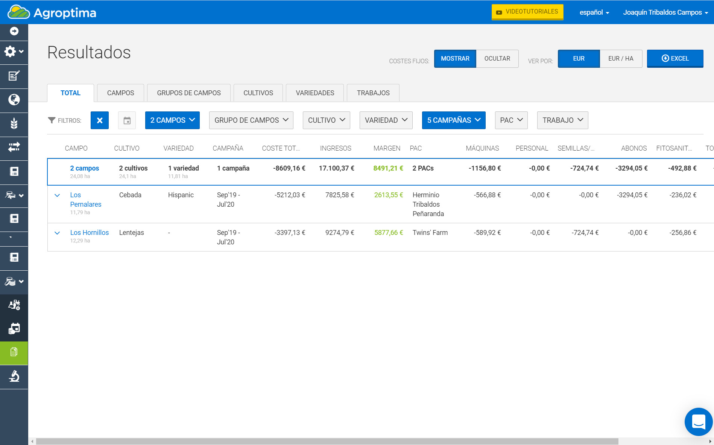Viewport: 714px width, 445px height.
Task: Select MOSTRAR for fixed costs
Action: pos(455,59)
